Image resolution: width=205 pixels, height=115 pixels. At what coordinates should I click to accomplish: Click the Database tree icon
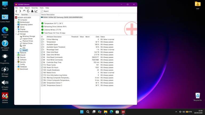[18, 67]
